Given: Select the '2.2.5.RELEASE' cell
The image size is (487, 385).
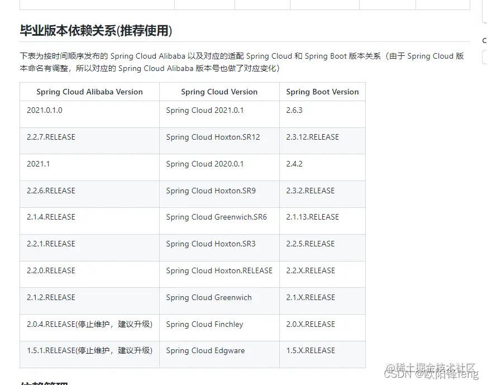Looking at the screenshot, I should (x=322, y=248).
